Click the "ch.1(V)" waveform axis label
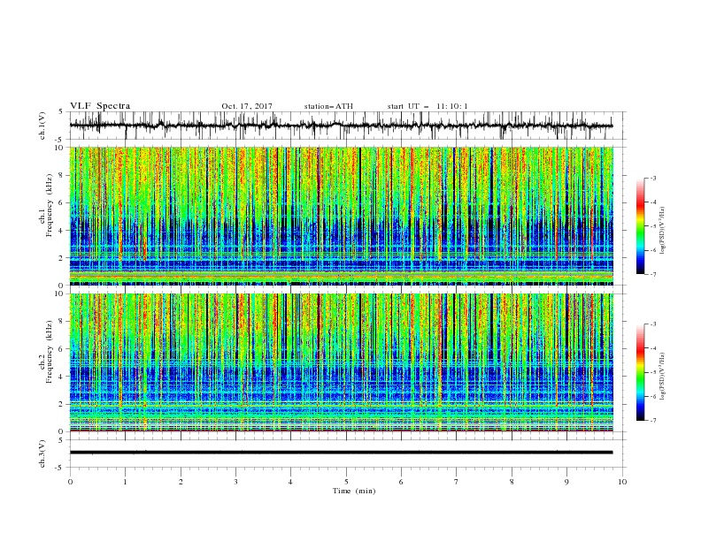701x541 pixels. pos(42,126)
